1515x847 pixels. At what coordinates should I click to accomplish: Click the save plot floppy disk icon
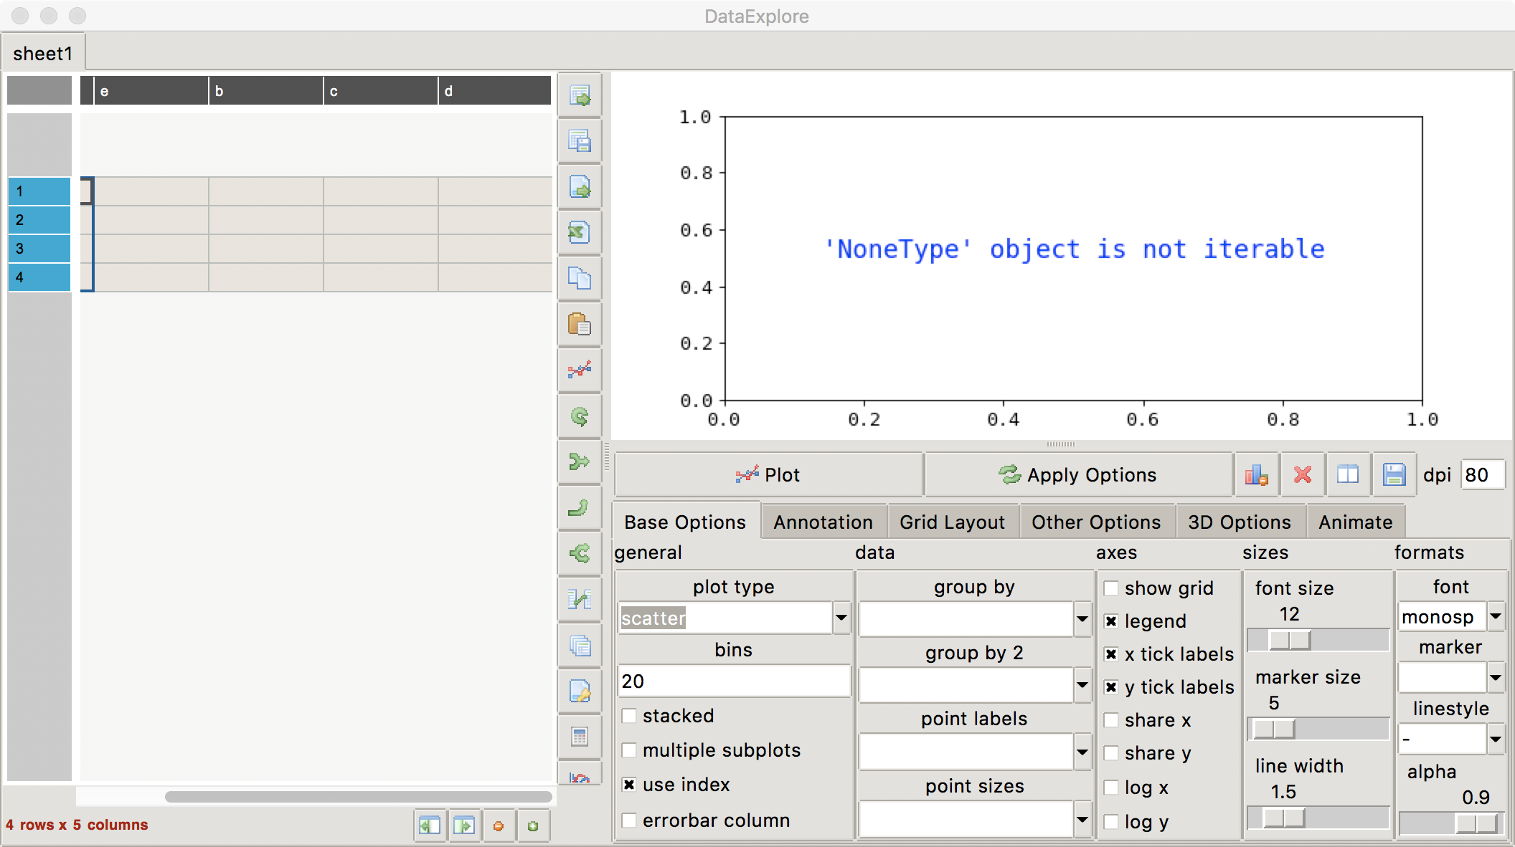[1394, 474]
